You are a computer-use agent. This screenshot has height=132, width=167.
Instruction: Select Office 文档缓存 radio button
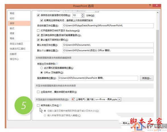point(42,73)
